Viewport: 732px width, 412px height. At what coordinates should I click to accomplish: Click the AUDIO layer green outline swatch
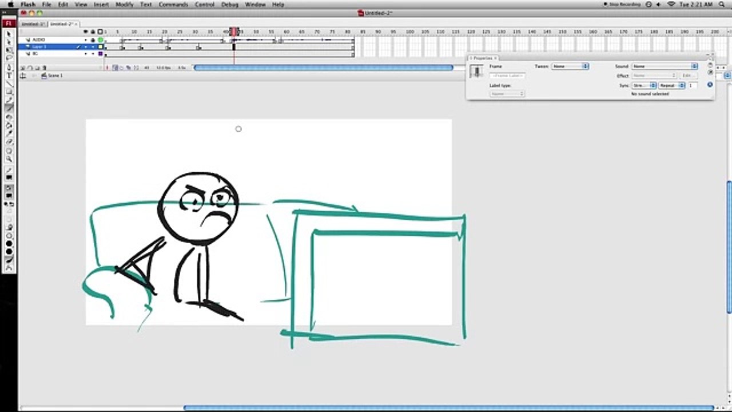(101, 40)
